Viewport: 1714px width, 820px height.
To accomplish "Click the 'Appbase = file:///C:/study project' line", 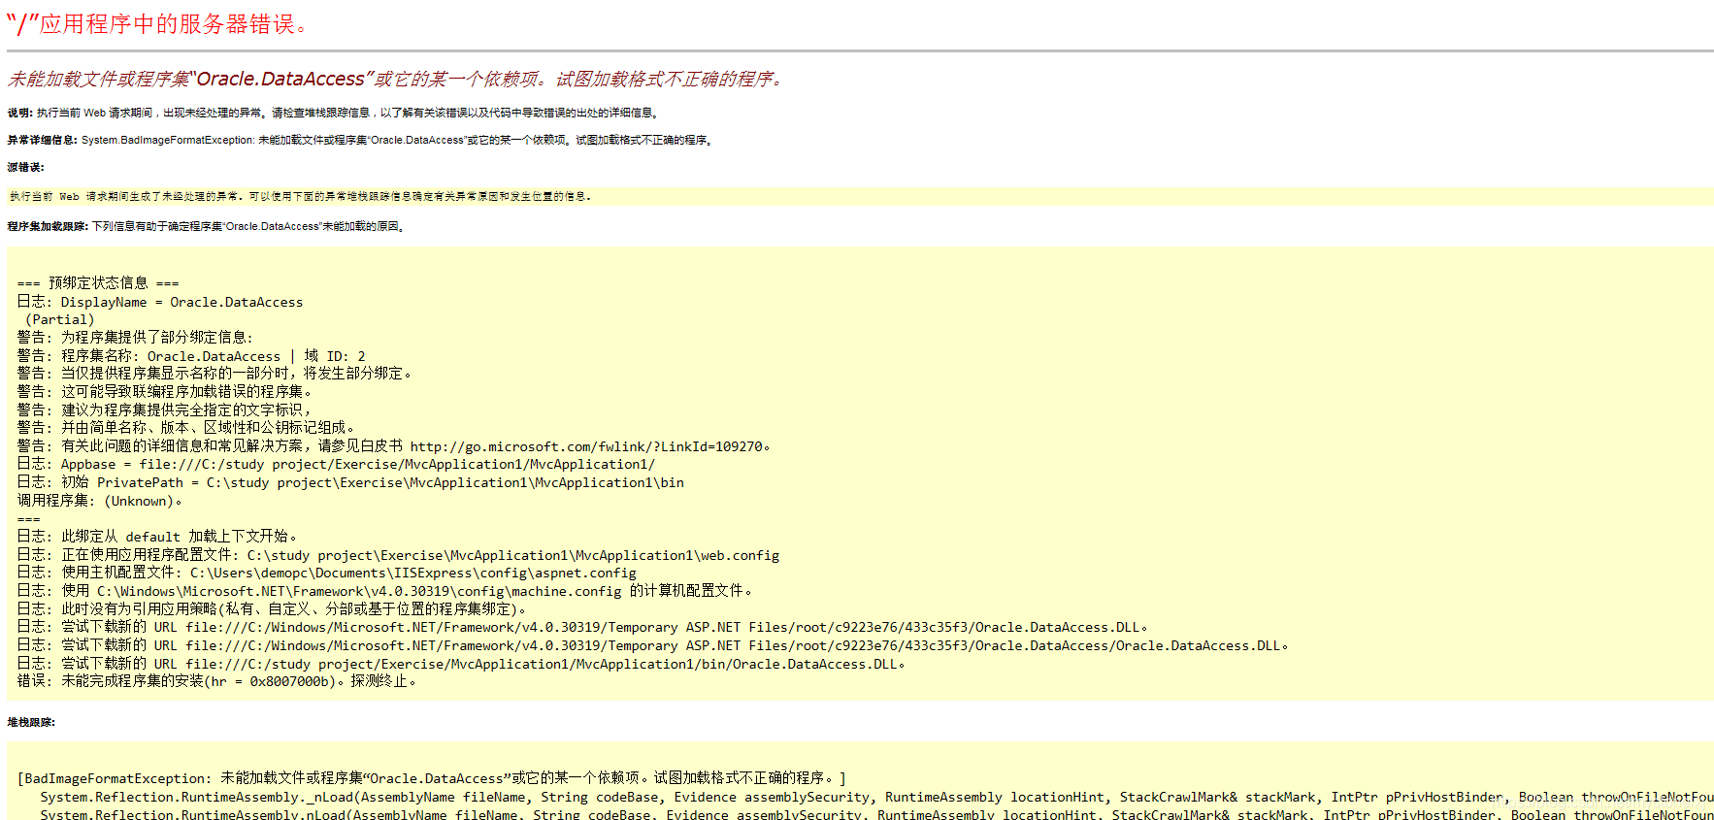I will point(336,464).
